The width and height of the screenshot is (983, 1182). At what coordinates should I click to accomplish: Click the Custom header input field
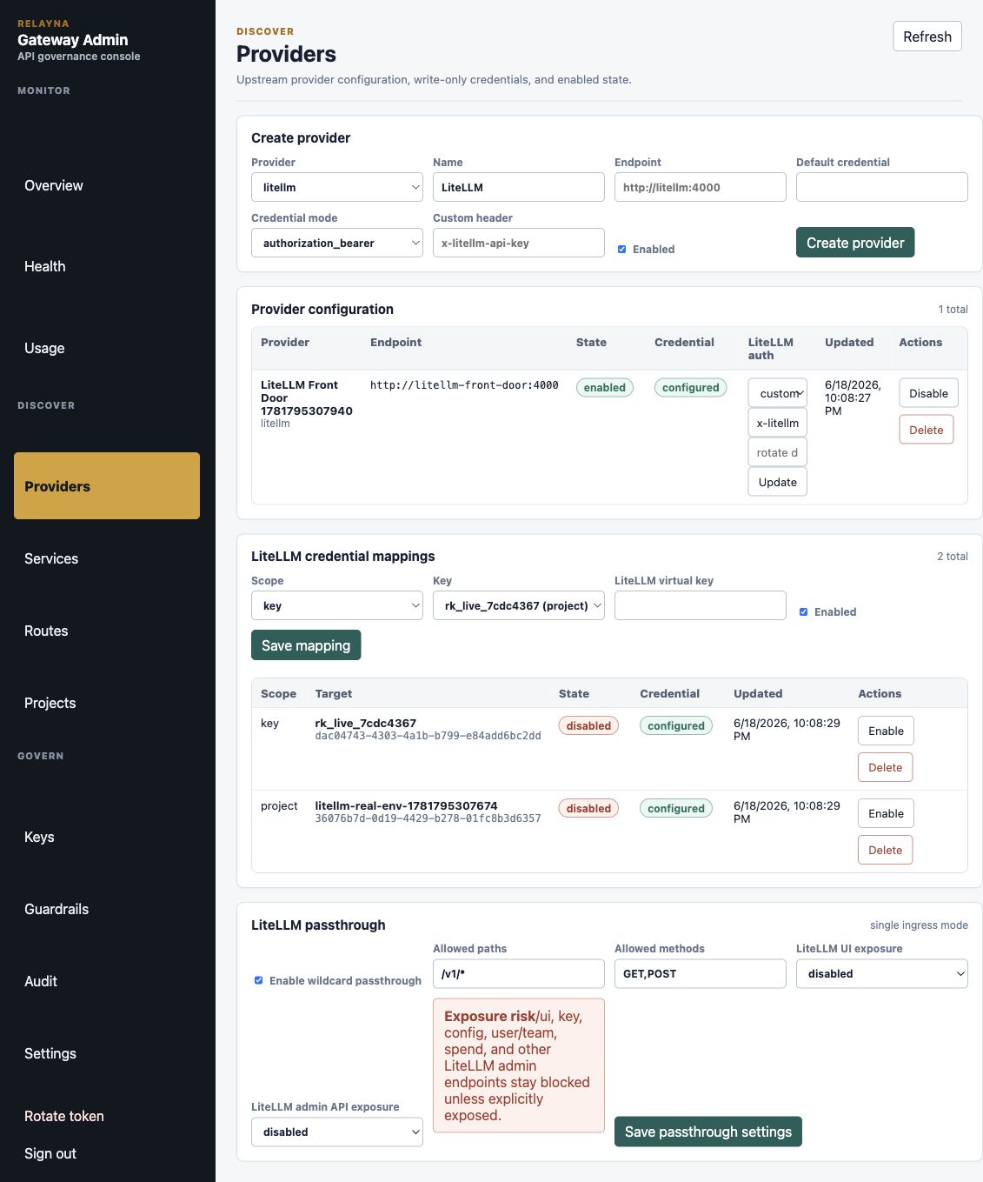pos(519,243)
